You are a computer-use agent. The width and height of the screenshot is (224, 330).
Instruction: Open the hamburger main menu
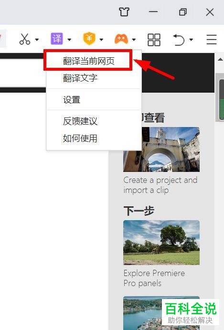(212, 40)
